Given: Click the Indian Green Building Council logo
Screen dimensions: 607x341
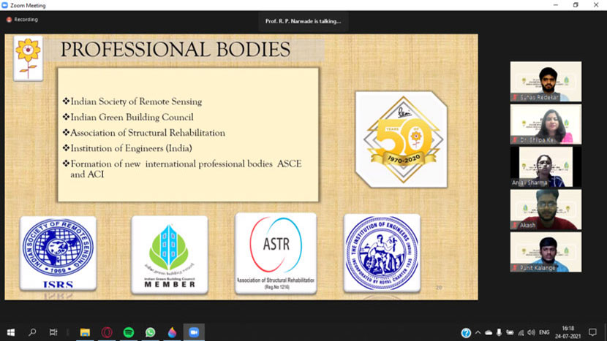Looking at the screenshot, I should pyautogui.click(x=170, y=255).
